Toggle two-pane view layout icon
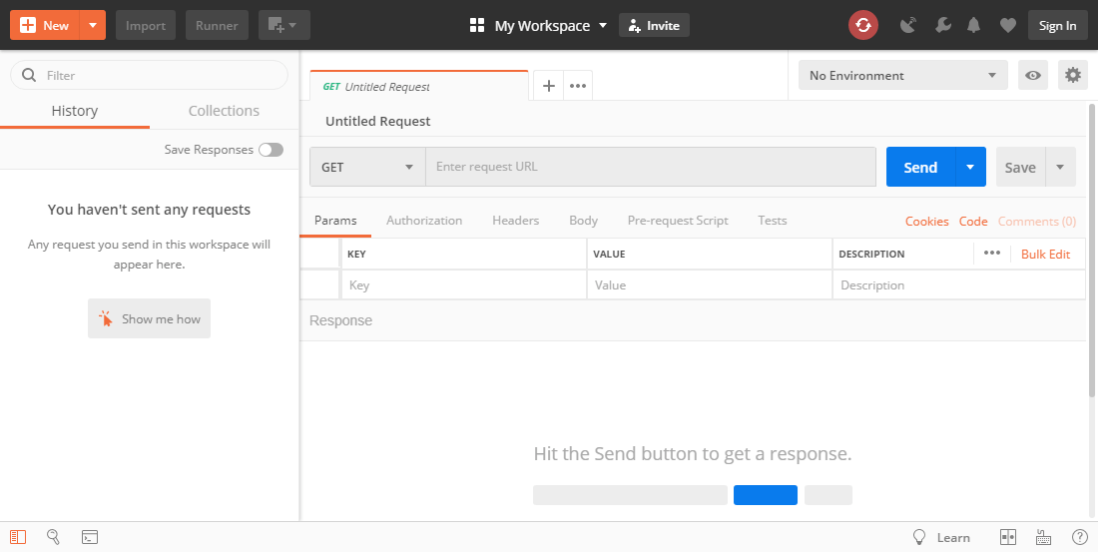 pos(1008,537)
